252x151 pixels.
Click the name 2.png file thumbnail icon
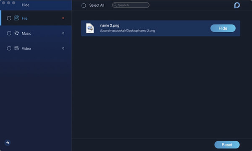point(90,28)
